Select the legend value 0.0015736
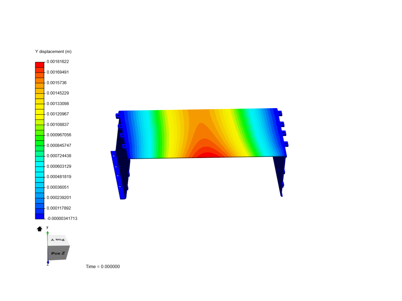Image resolution: width=402 pixels, height=301 pixels. coord(57,82)
